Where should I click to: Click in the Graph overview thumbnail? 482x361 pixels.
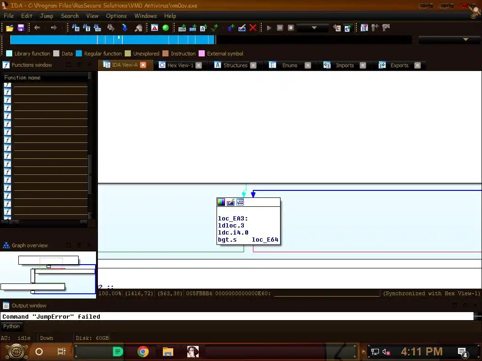tap(48, 275)
